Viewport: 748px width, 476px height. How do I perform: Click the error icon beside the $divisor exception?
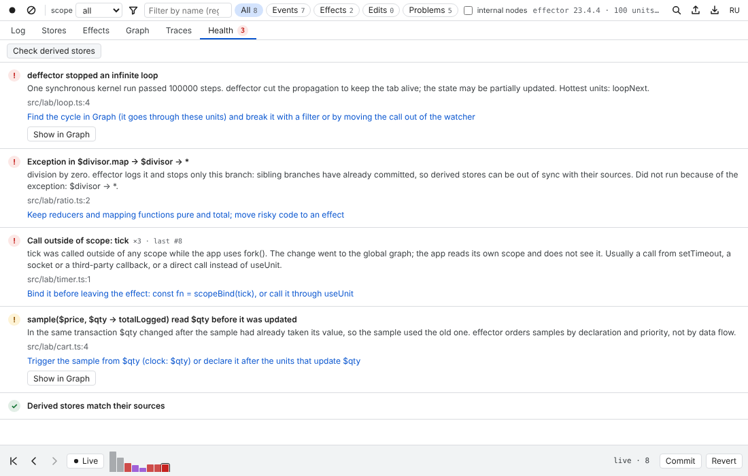coord(14,162)
